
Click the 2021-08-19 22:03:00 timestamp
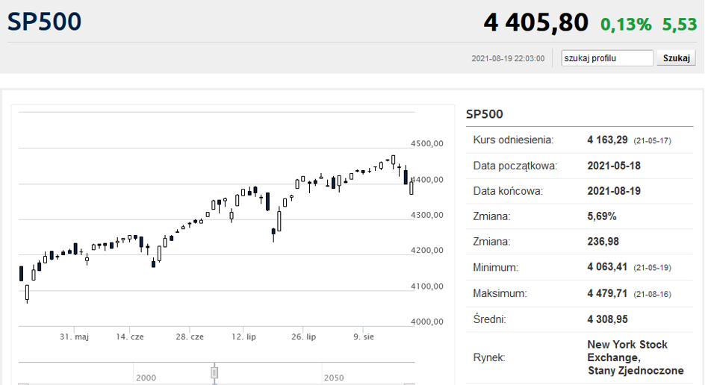pyautogui.click(x=508, y=58)
